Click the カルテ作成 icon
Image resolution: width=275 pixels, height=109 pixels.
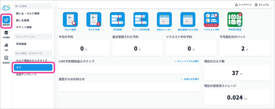(93, 20)
